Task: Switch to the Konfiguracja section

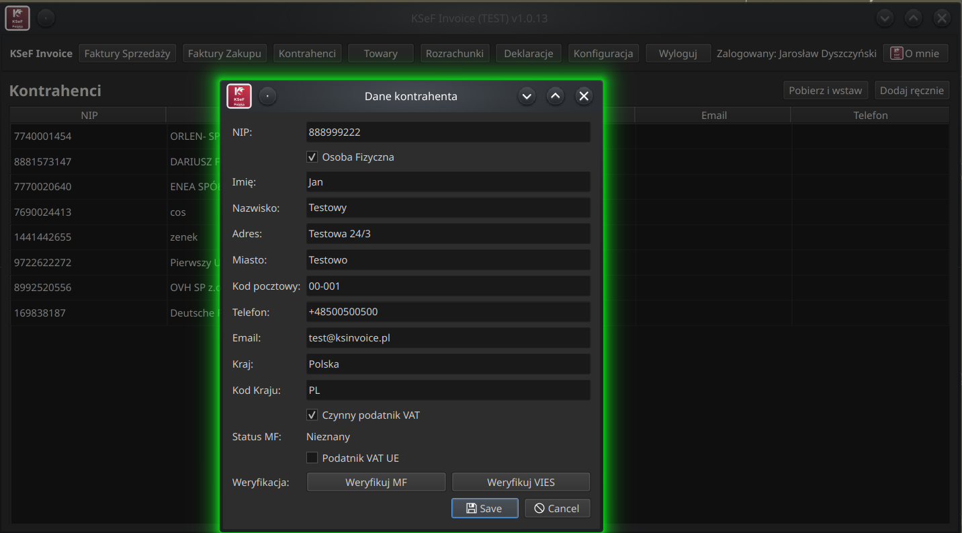Action: 603,53
